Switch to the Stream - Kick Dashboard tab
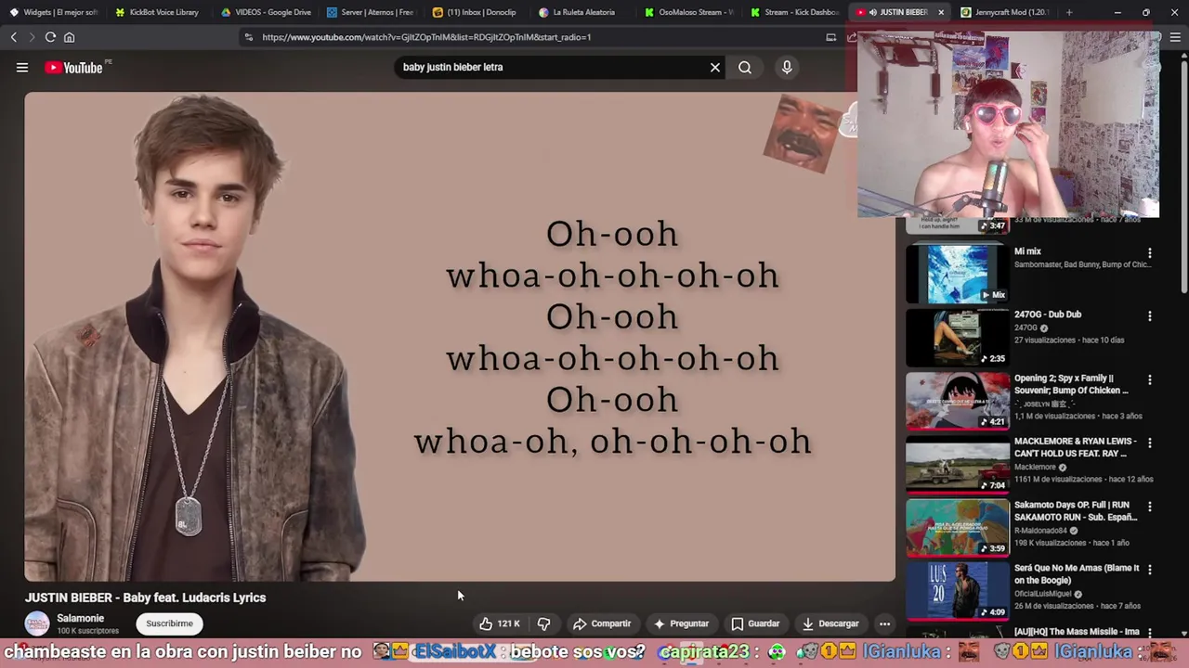The height and width of the screenshot is (668, 1189). [794, 12]
